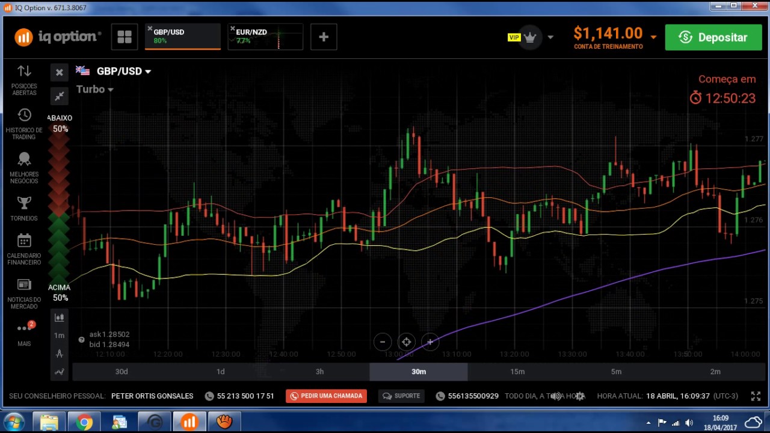Select the 30d timeframe
The height and width of the screenshot is (433, 770).
(x=122, y=372)
